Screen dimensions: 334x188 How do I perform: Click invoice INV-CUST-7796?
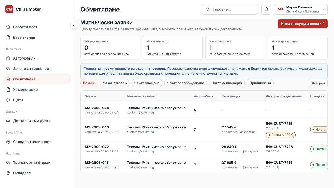[x=279, y=147]
